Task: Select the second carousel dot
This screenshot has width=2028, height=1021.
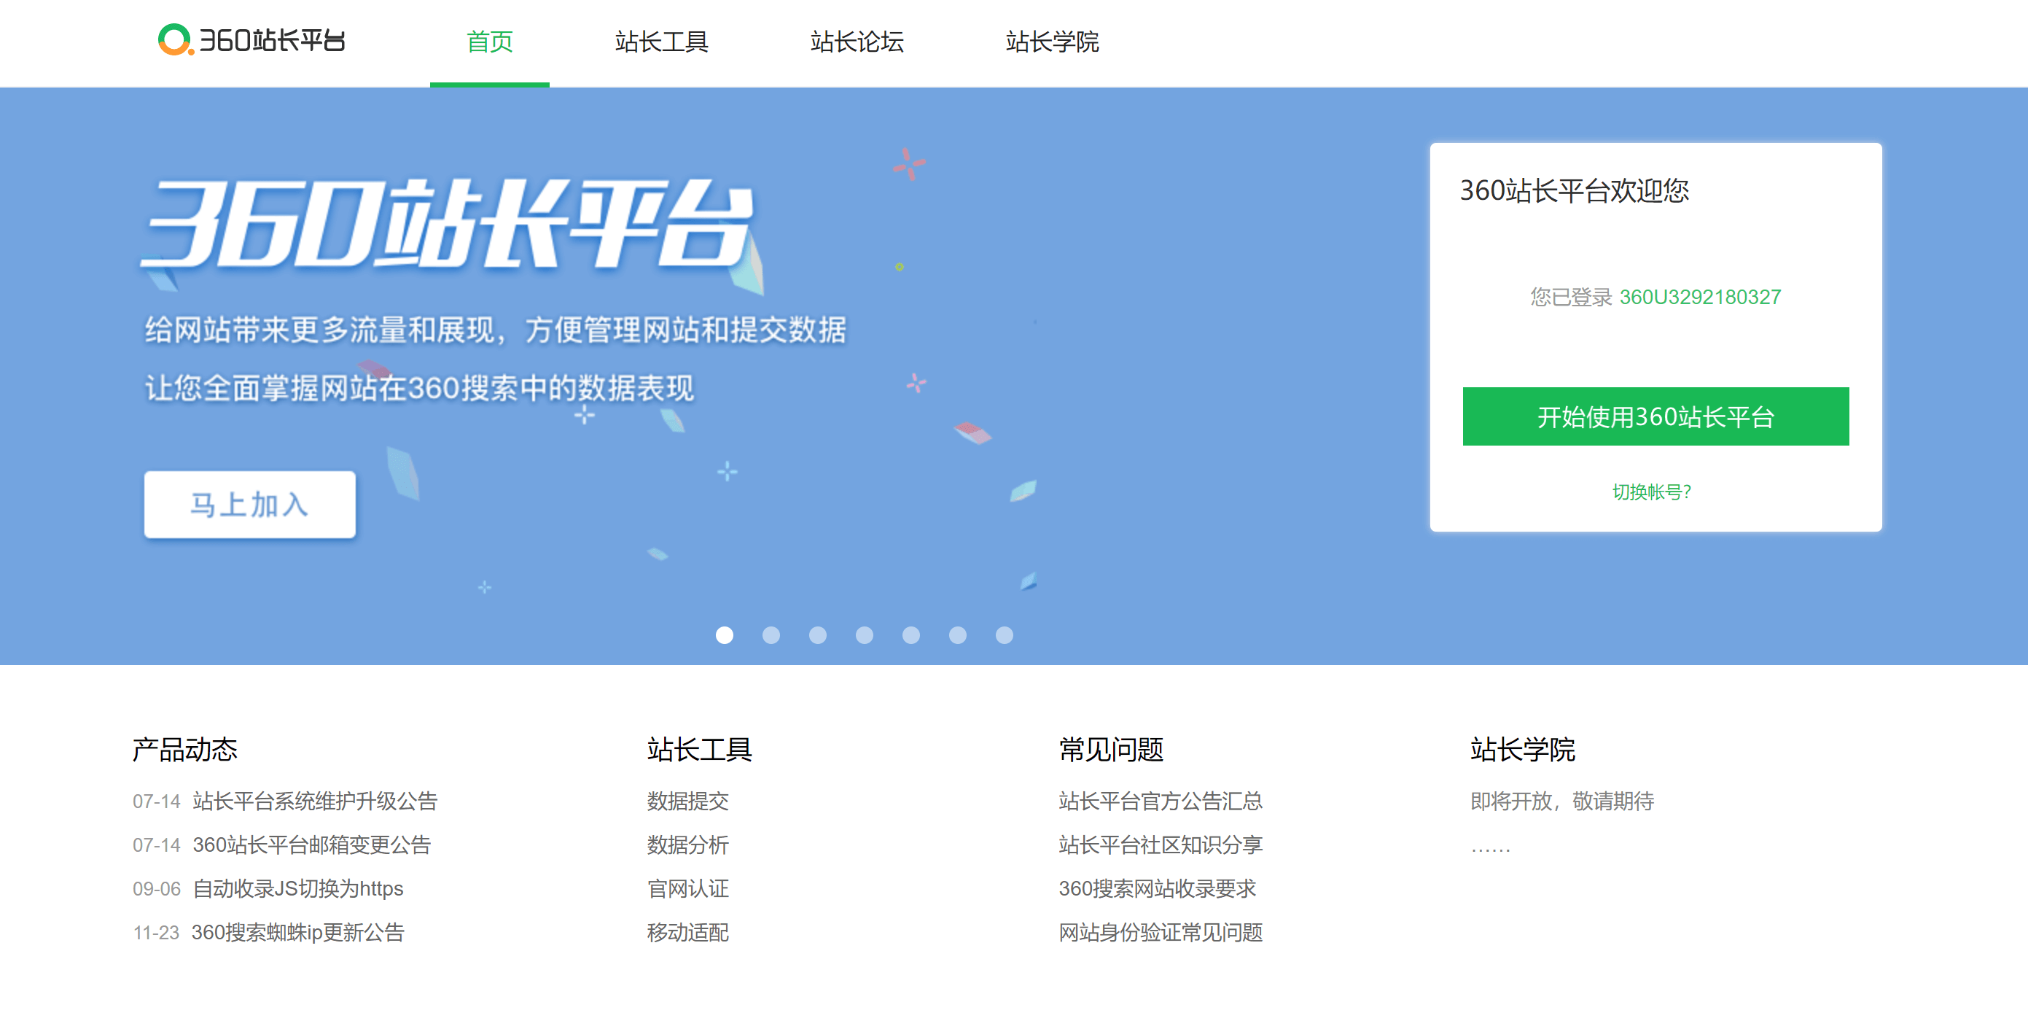Action: 771,635
